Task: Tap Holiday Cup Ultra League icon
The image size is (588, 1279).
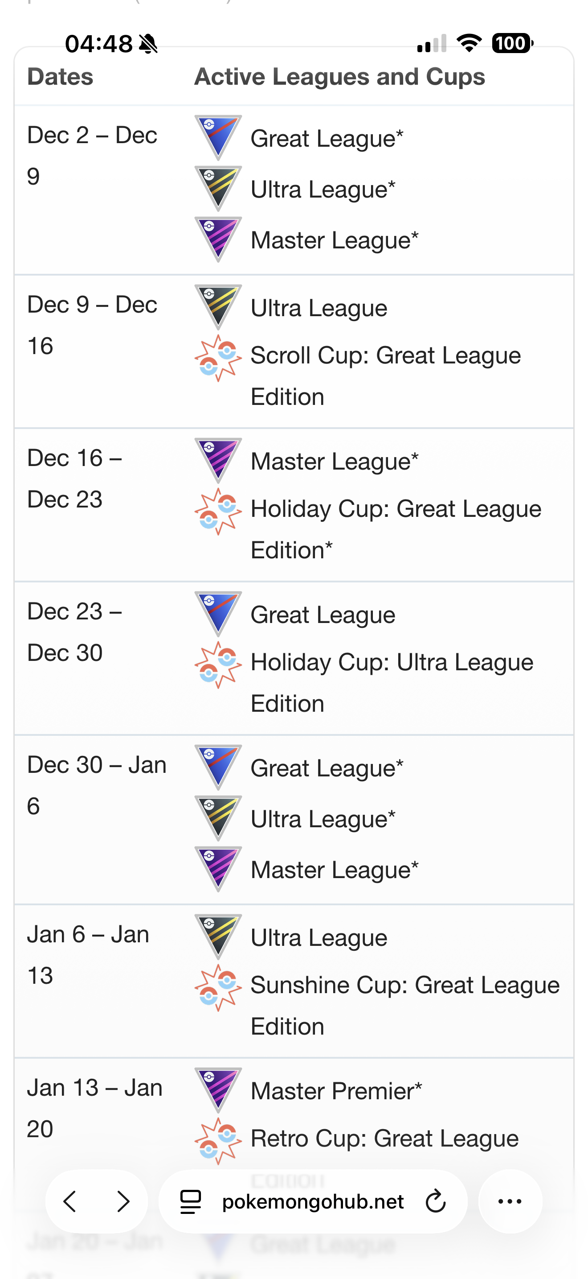Action: coord(218,665)
